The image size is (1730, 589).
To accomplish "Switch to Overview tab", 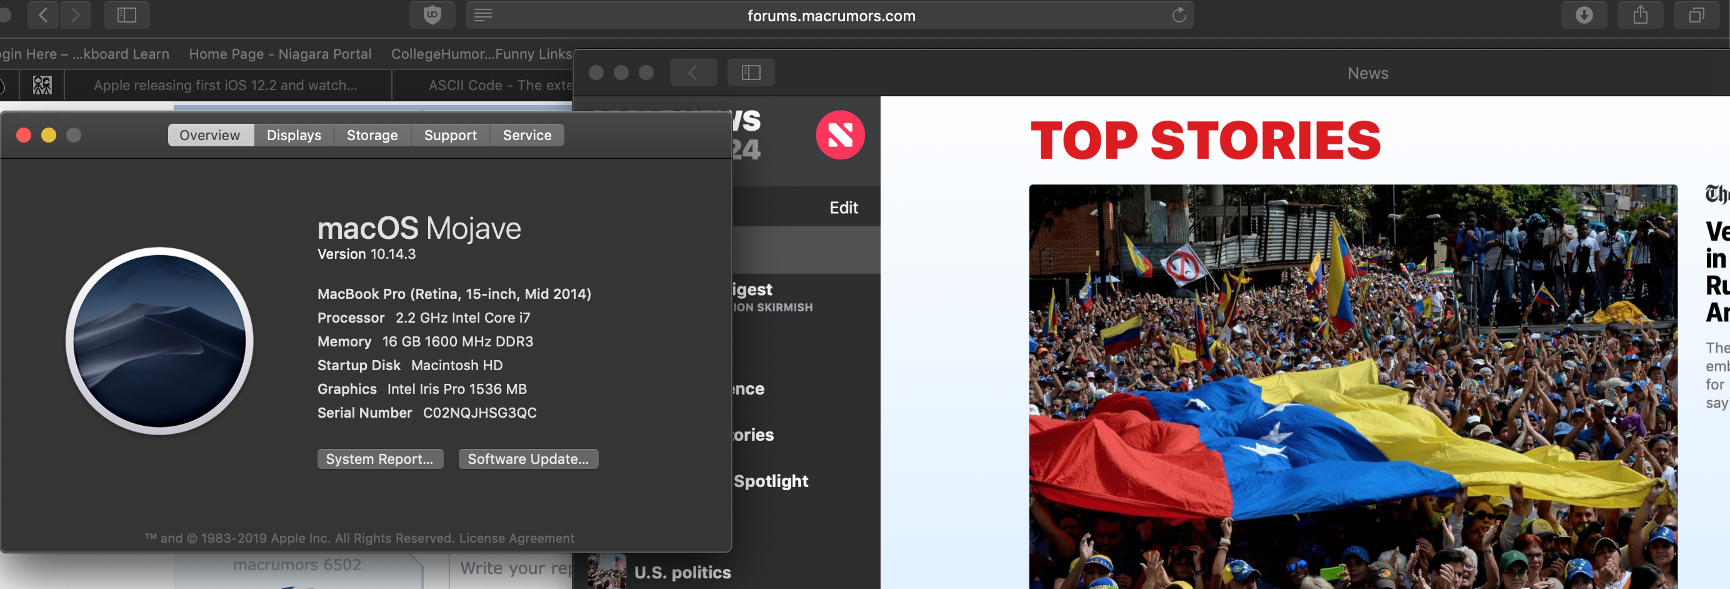I will point(209,135).
